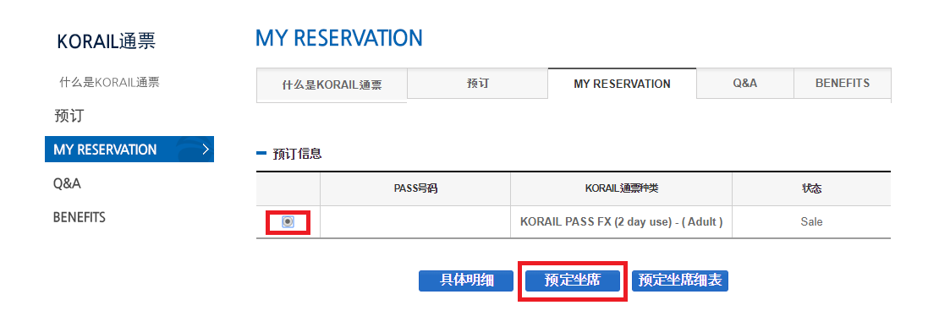Click the KORAIL通票 sidebar heading
950x327 pixels.
point(106,41)
